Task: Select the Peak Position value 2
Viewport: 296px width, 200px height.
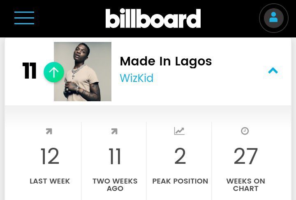Action: (x=180, y=157)
